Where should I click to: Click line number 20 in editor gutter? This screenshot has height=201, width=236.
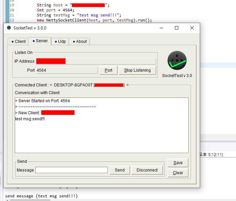12,10
